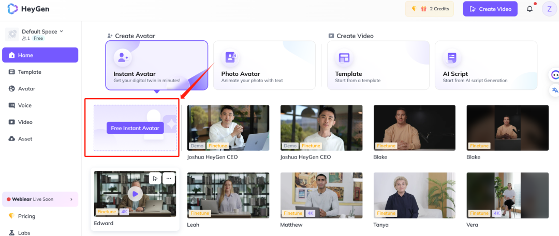Click the Create Video button
The width and height of the screenshot is (559, 236).
[490, 9]
